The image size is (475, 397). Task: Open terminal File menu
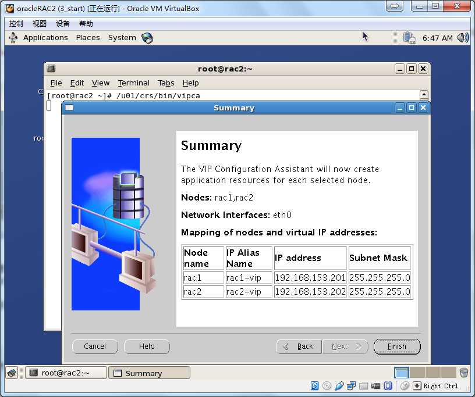pyautogui.click(x=56, y=83)
